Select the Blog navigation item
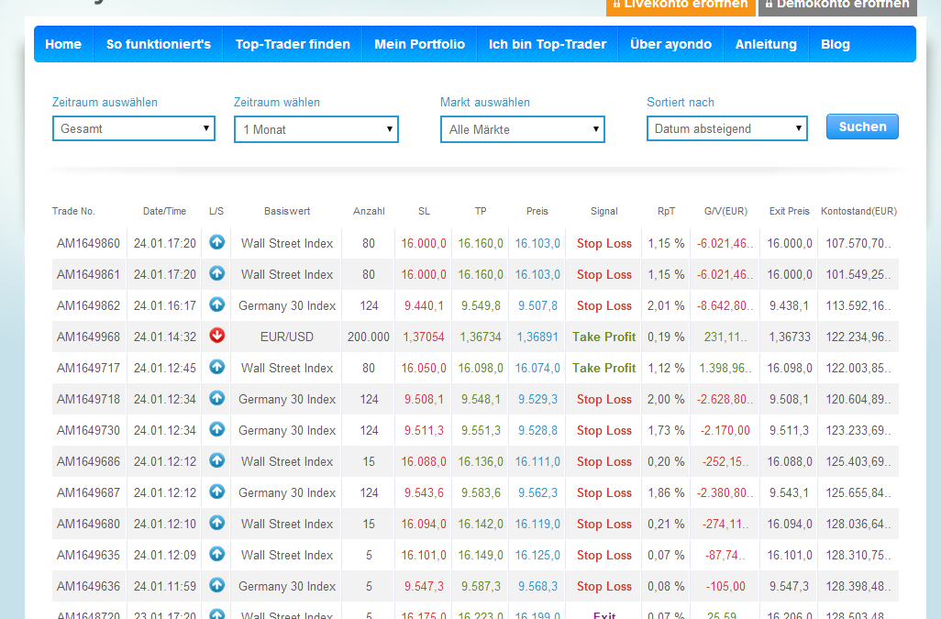 tap(836, 44)
